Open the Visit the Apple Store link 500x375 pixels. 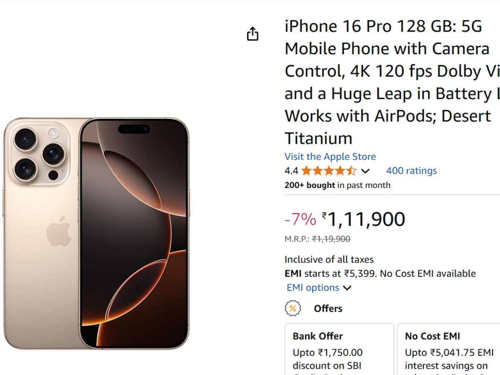coord(330,157)
